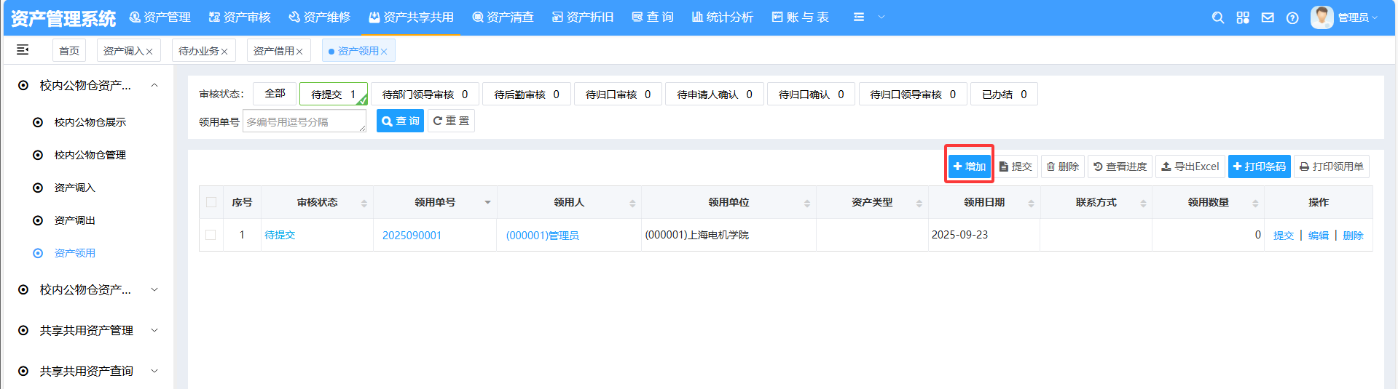The width and height of the screenshot is (1398, 389).
Task: Click the 领用单号 input field
Action: (305, 121)
